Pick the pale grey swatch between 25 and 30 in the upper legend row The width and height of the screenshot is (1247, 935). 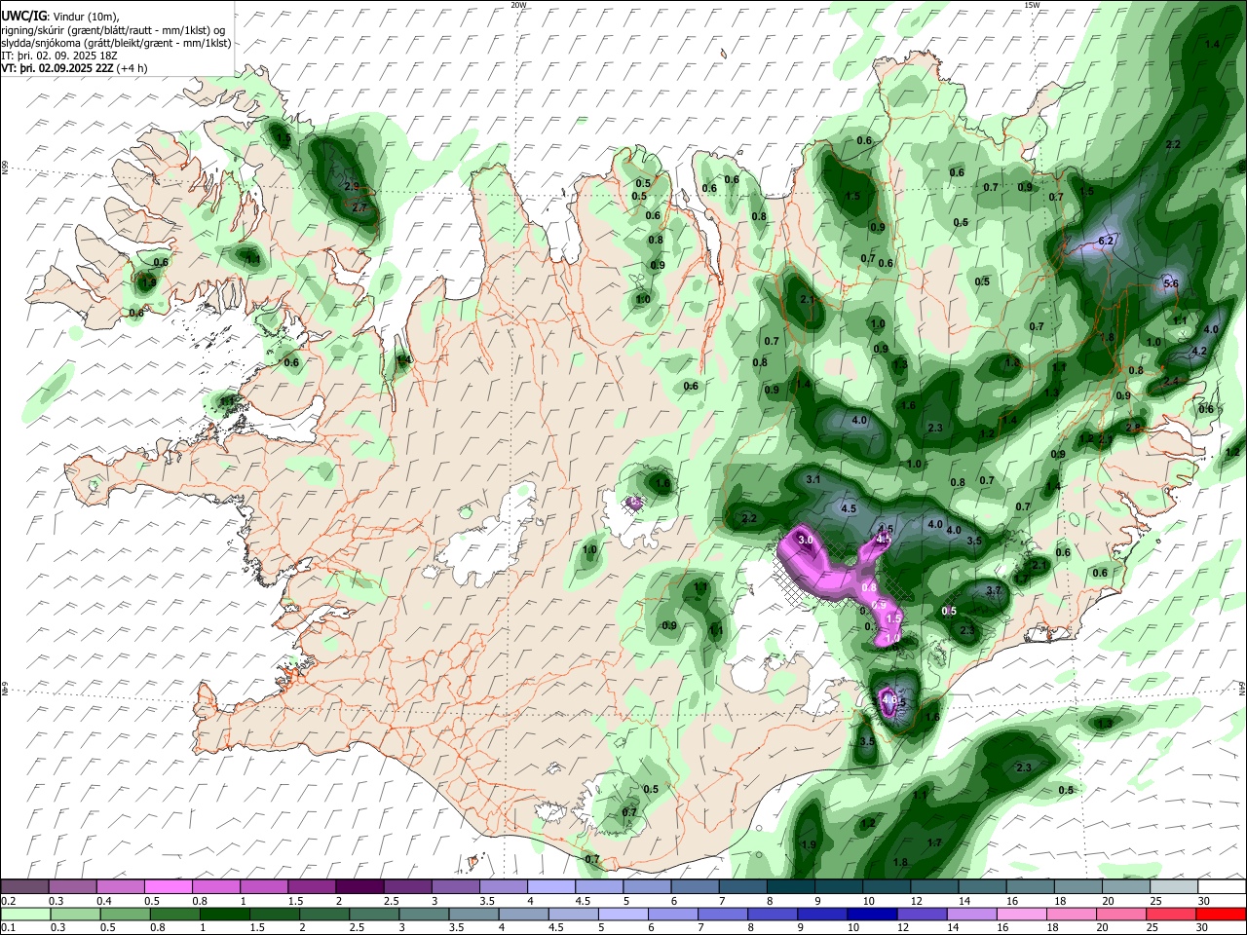[x=1175, y=887]
